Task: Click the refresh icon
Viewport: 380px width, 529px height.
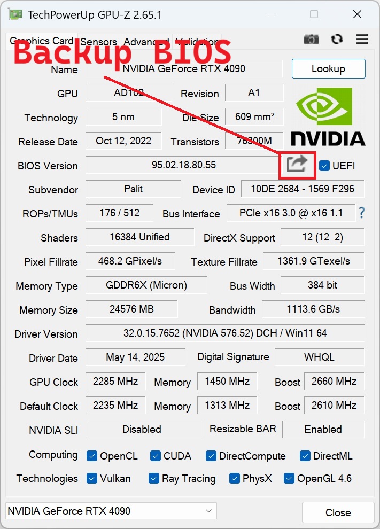Action: pyautogui.click(x=337, y=39)
